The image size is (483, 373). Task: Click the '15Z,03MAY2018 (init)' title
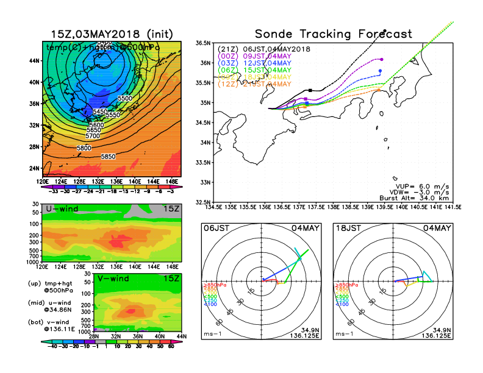112,34
